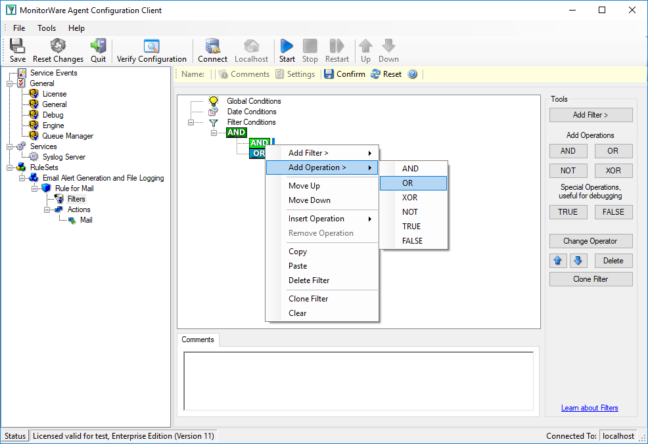
Task: Click the Connect toolbar icon
Action: [213, 46]
